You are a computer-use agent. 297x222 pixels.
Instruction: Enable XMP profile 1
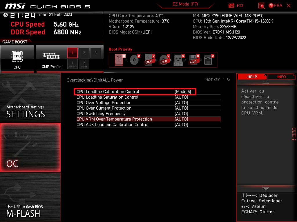72,53
